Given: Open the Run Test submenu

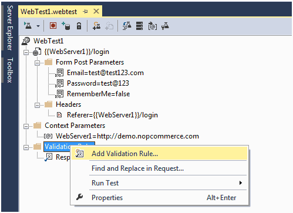Looking at the screenshot, I should pyautogui.click(x=159, y=183).
